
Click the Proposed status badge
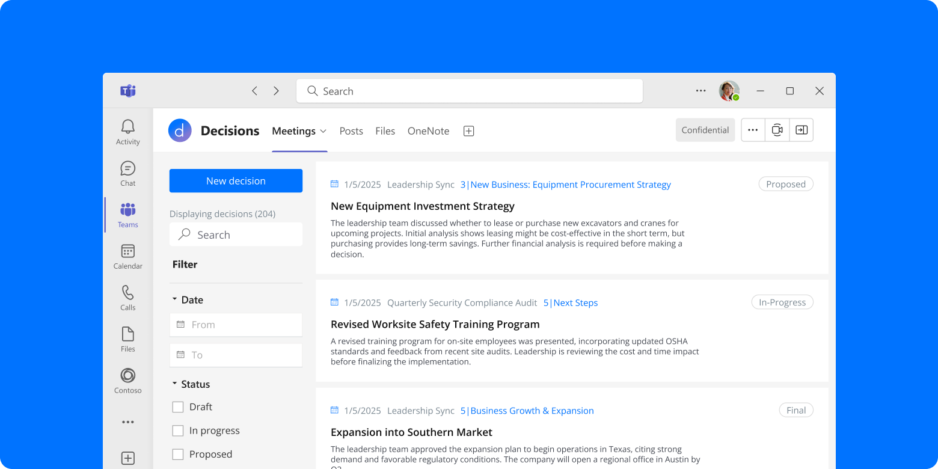pyautogui.click(x=786, y=184)
